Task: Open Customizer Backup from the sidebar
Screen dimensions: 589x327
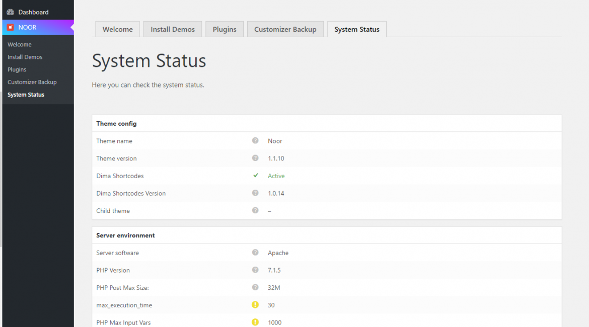Action: 32,81
